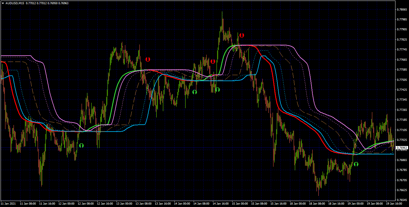The height and width of the screenshot is (207, 409).
Task: Click the 12 Jan 00:00 time label
Action: tap(66, 204)
